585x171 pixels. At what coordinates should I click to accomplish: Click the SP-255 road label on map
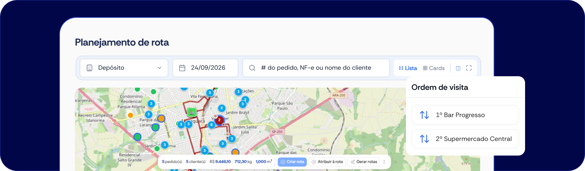[277, 132]
